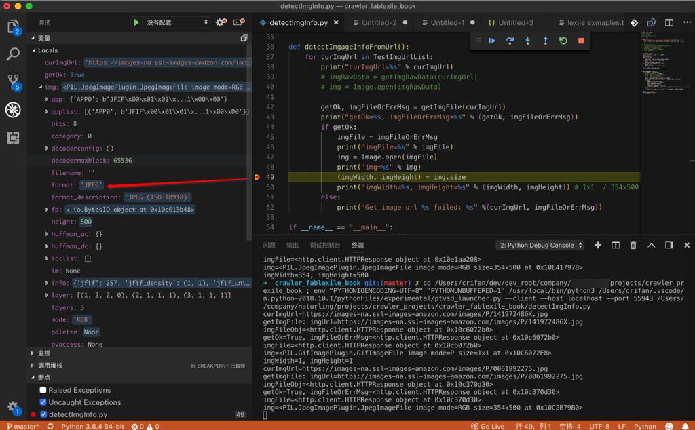Collapse the Locals scope

tap(34, 50)
